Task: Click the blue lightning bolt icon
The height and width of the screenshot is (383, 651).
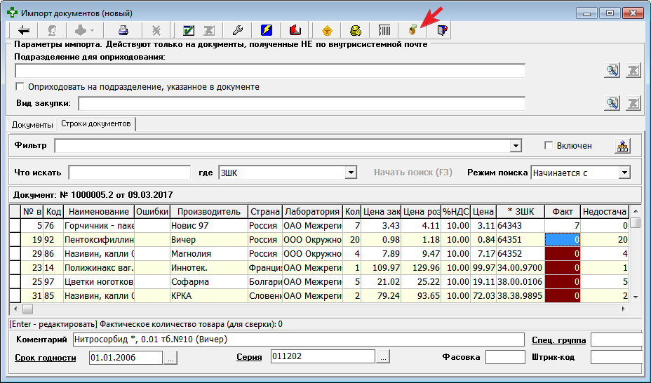Action: coord(267,30)
